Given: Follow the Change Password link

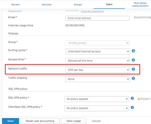Looking at the screenshot, I should [92, 11].
